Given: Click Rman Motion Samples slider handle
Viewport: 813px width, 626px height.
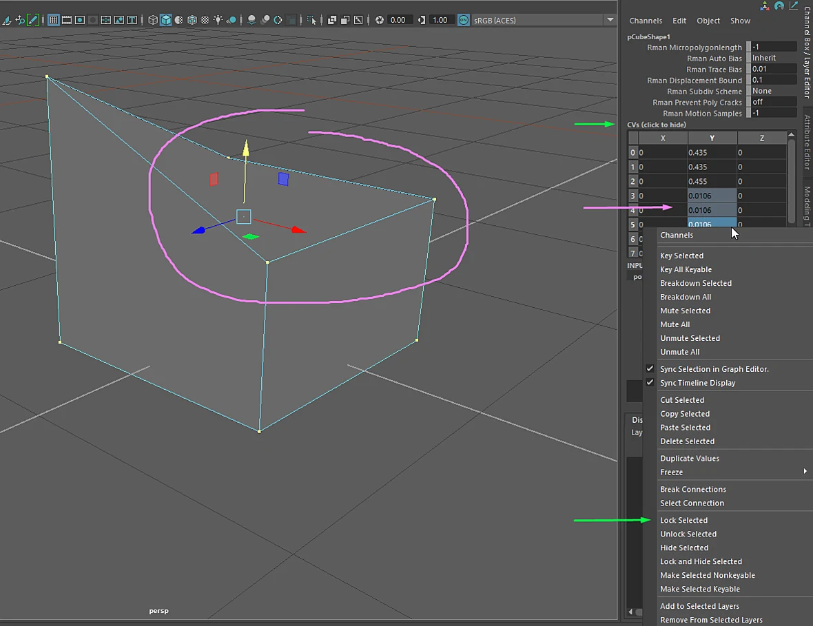Looking at the screenshot, I should (x=748, y=113).
